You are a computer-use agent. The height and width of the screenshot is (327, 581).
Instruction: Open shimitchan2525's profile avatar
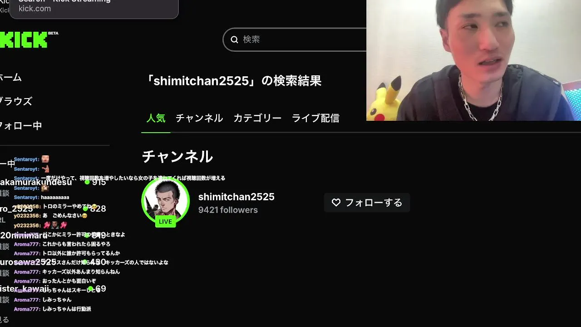point(165,200)
